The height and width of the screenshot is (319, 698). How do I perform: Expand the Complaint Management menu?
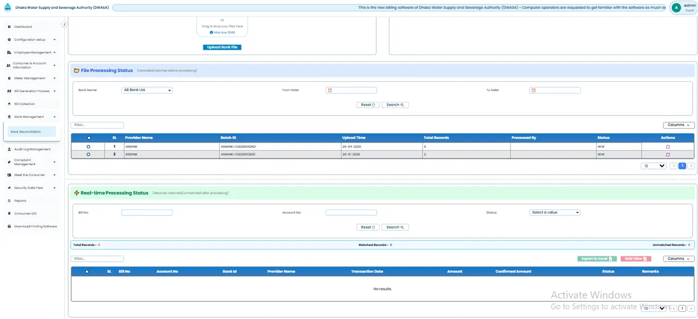point(32,162)
